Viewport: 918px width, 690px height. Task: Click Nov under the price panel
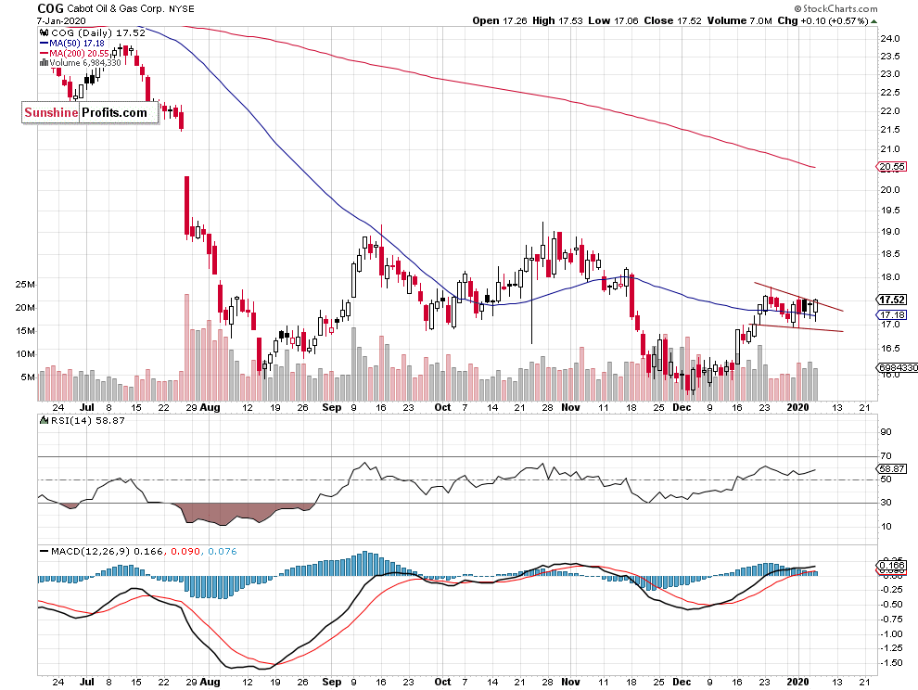[570, 408]
